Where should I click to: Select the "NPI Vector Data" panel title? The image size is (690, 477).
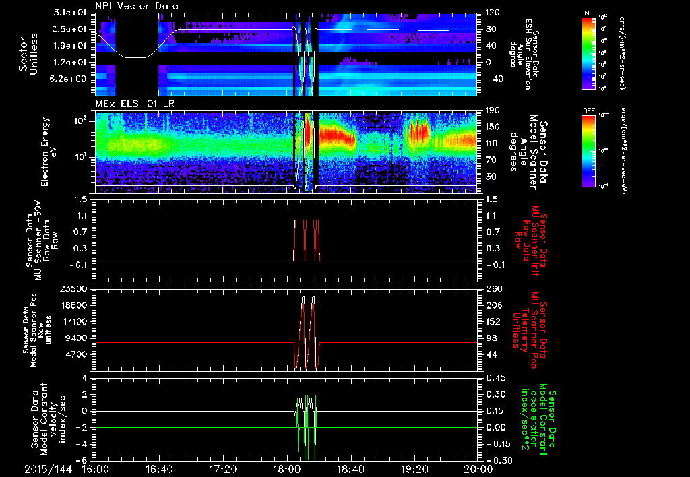coord(137,6)
